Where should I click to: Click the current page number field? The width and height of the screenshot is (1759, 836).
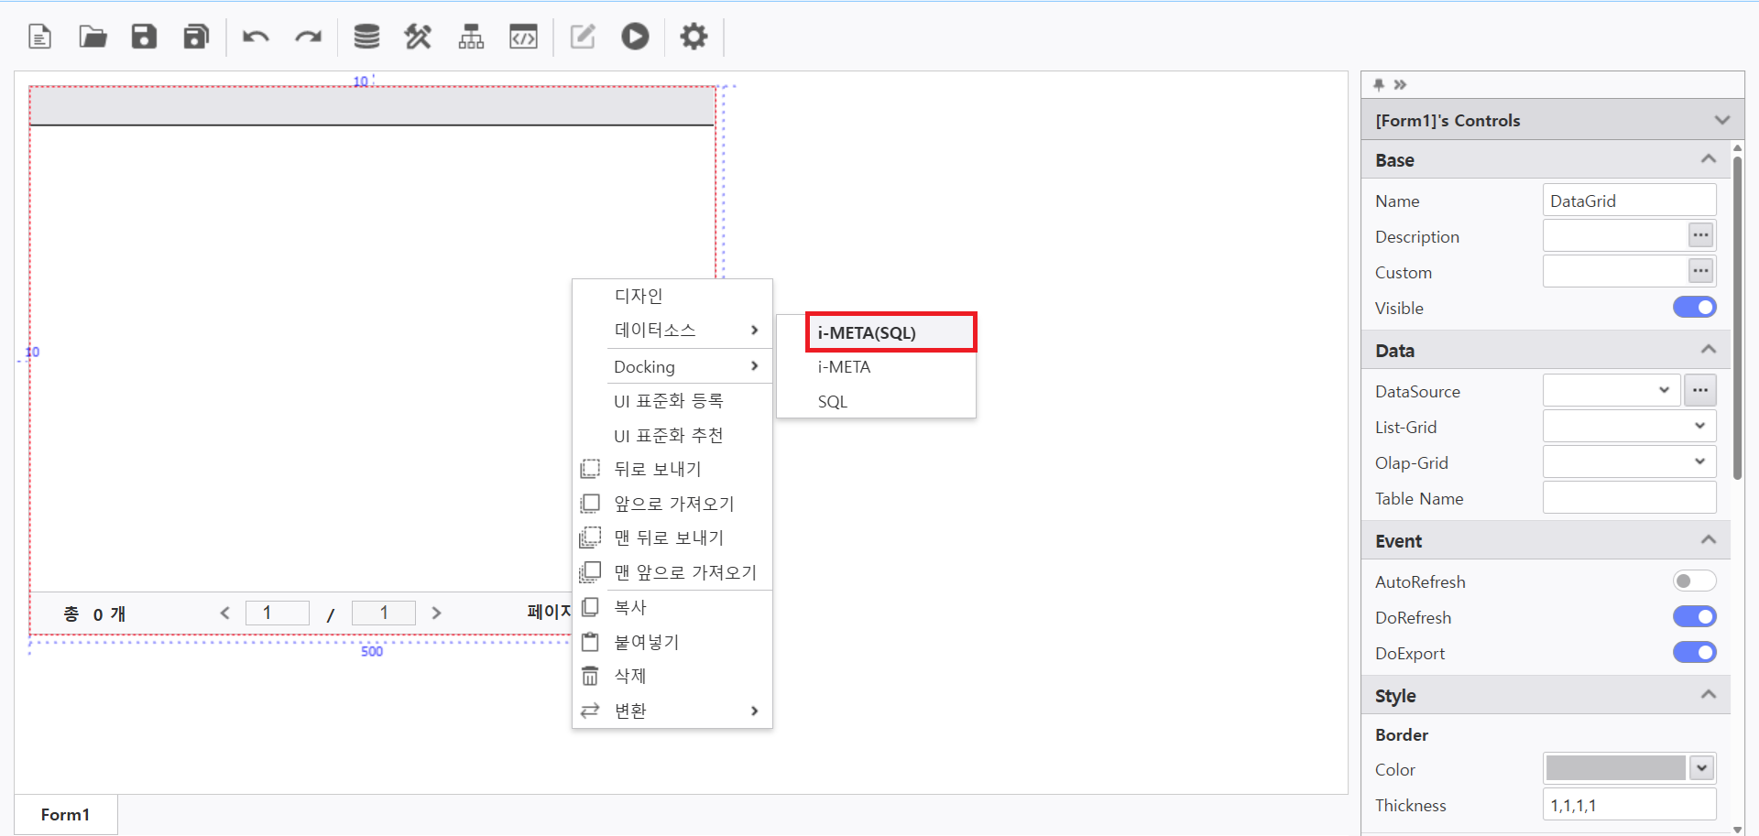coord(278,613)
